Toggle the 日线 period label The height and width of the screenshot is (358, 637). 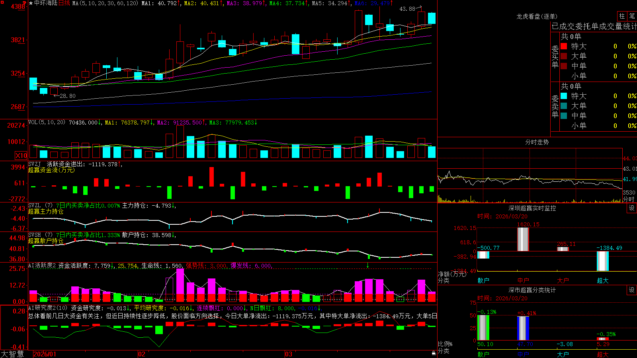coord(64,3)
